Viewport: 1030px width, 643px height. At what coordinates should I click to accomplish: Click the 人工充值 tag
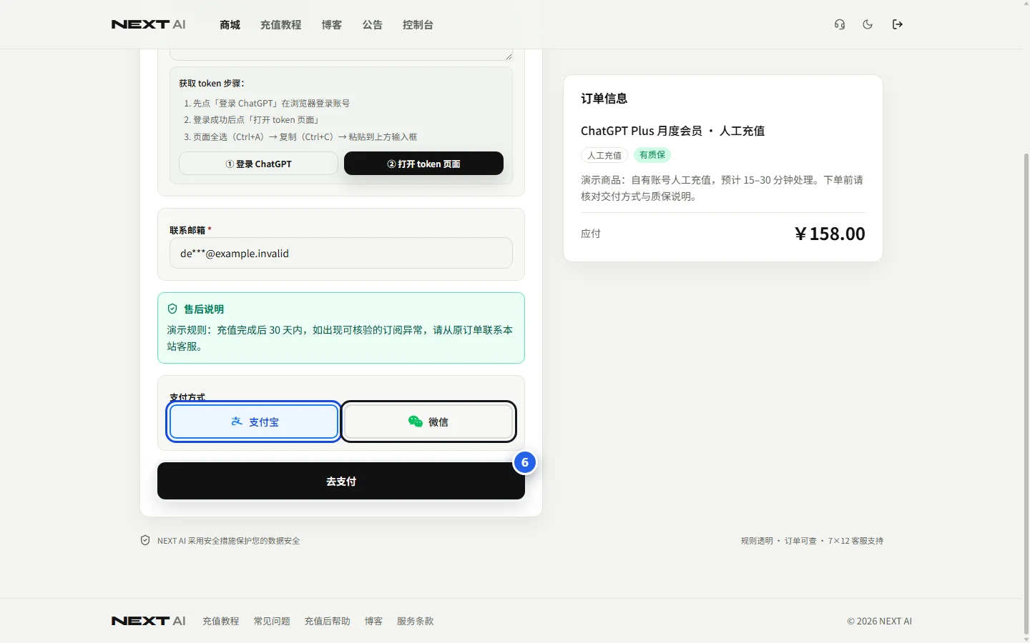[604, 155]
